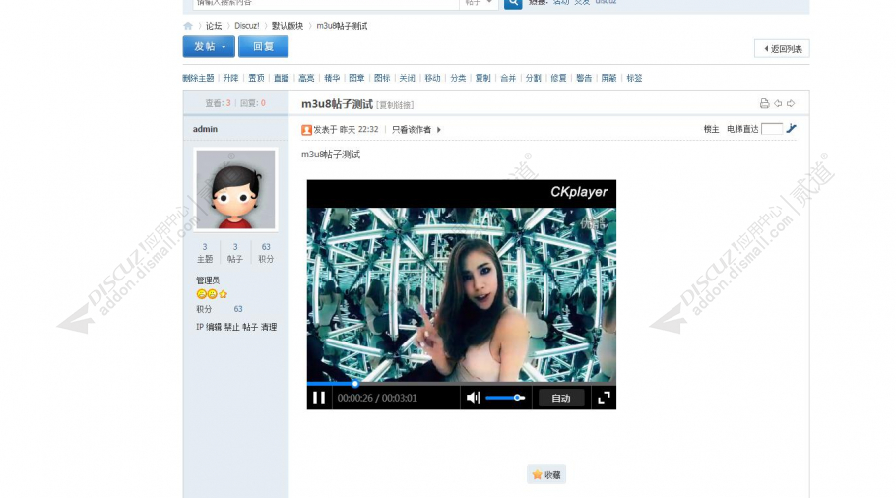Click admin's 主题 count 3
Viewport: 896px width, 498px height.
205,247
